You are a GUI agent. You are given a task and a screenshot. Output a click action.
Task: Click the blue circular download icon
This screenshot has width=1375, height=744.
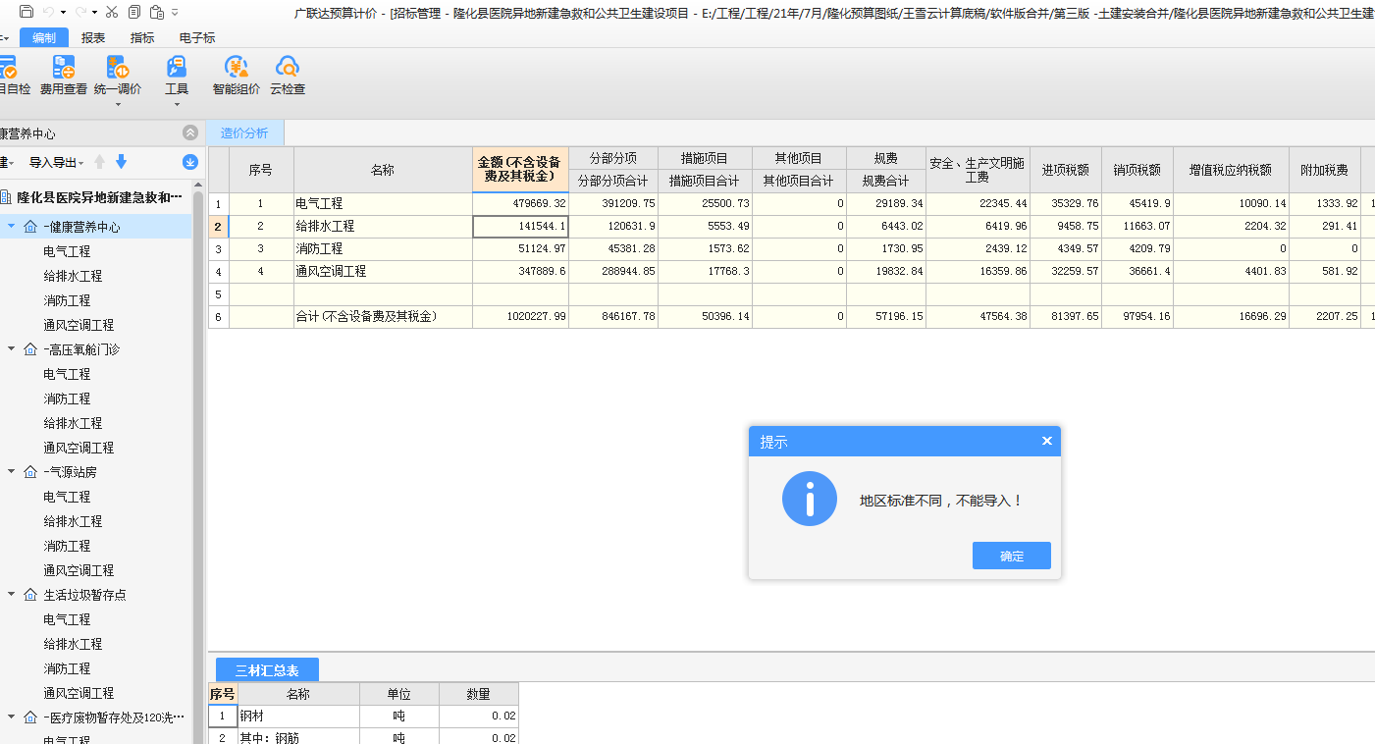[190, 162]
